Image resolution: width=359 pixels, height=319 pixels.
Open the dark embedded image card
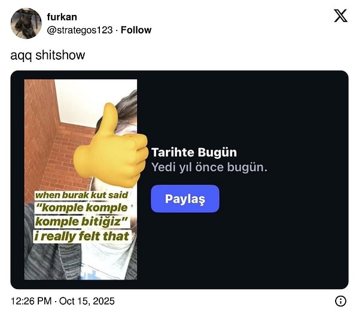point(180,180)
